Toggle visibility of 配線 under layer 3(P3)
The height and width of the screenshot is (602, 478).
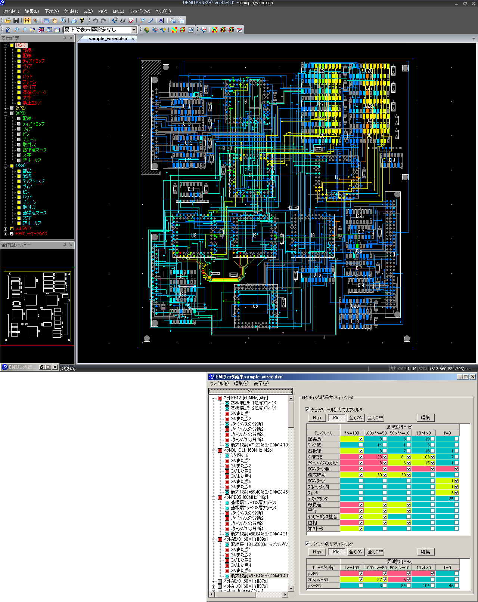click(19, 119)
